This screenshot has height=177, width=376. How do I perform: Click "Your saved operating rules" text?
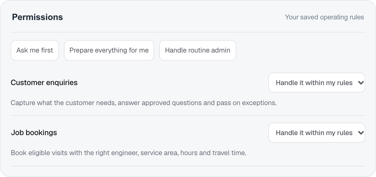click(324, 17)
